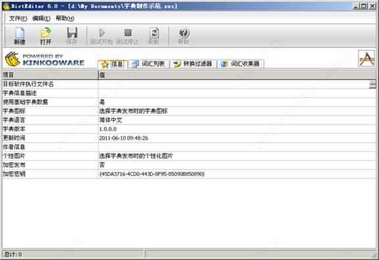Open the 编辑(E) menu
This screenshot has width=379, height=260.
(x=41, y=18)
